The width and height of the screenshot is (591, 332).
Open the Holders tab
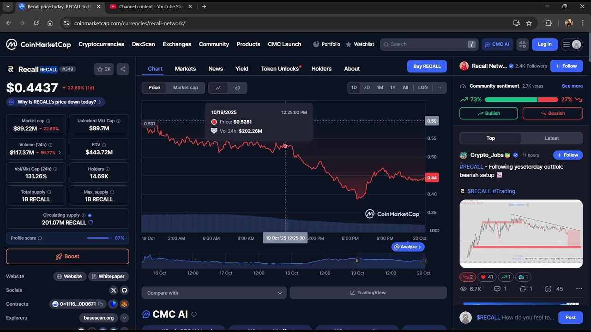tap(321, 69)
